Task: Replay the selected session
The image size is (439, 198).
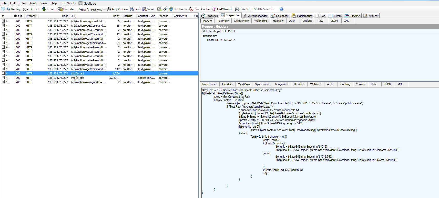Action: [x=13, y=9]
